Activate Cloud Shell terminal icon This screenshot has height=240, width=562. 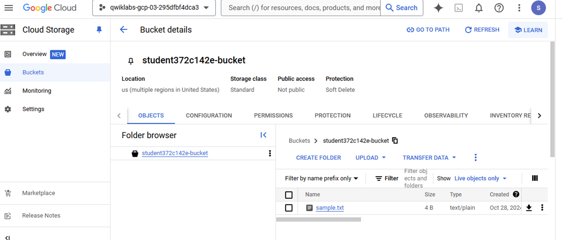coord(459,8)
